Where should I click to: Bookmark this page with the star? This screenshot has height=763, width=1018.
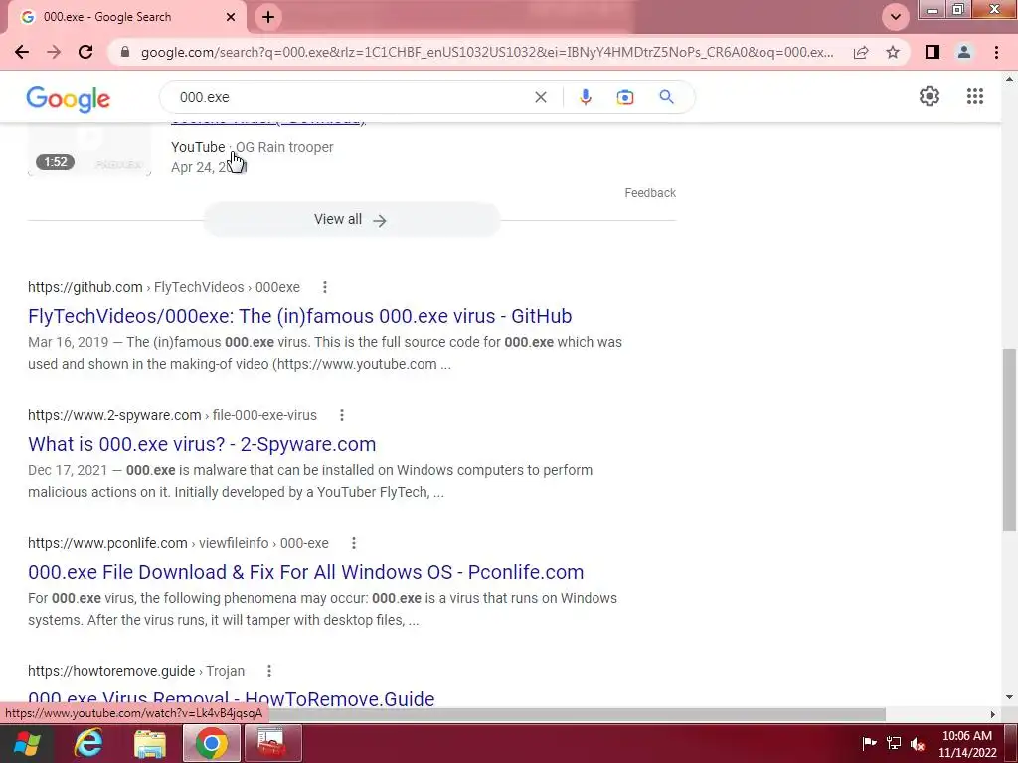[893, 52]
